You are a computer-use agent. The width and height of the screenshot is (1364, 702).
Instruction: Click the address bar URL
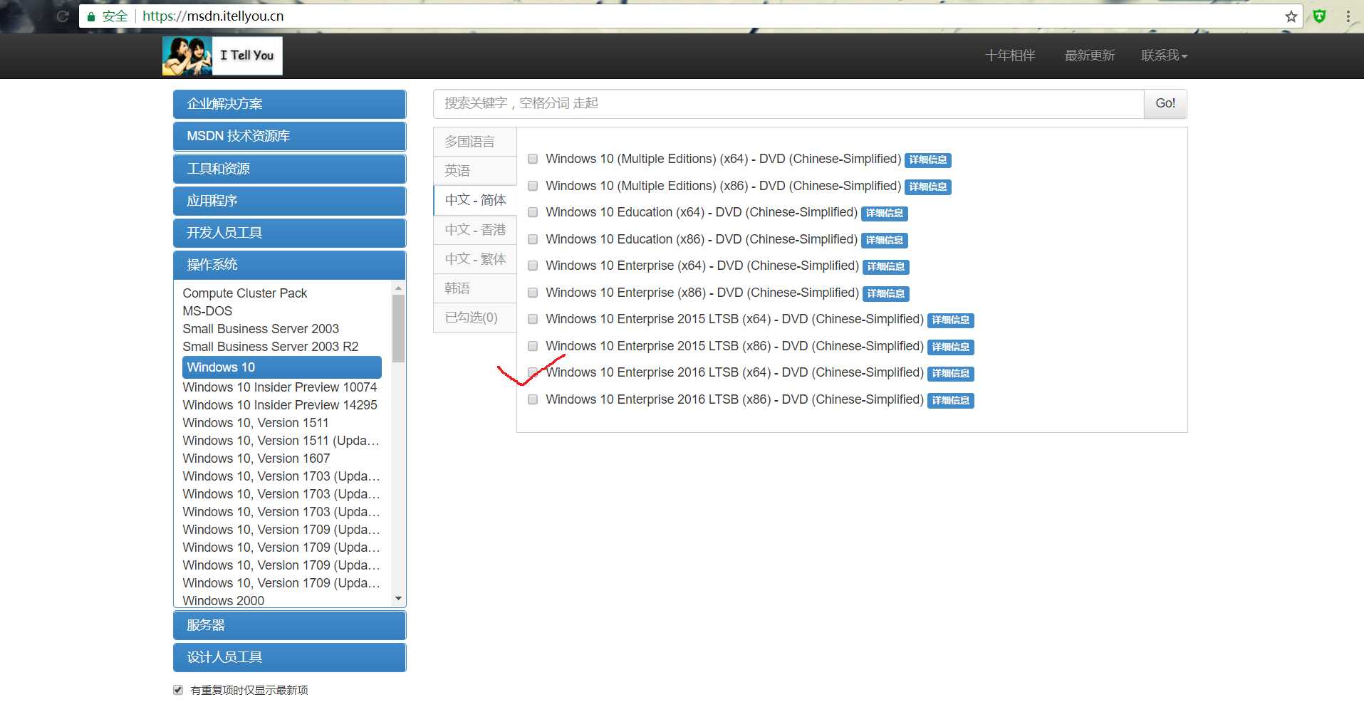[213, 16]
